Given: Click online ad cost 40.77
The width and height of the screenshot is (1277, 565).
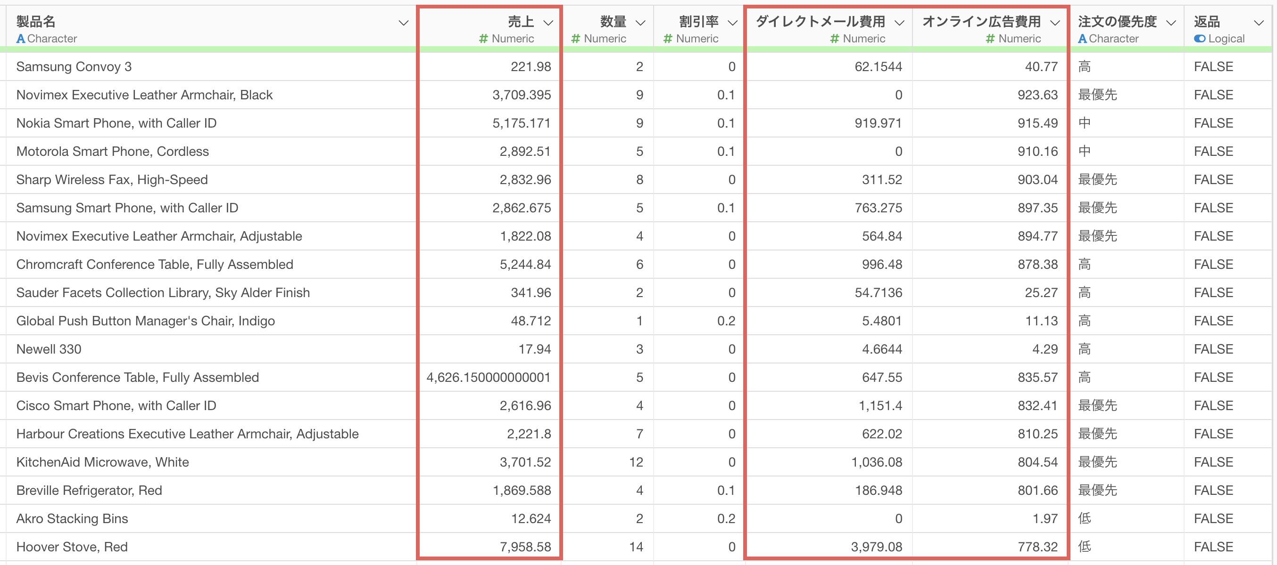Looking at the screenshot, I should pyautogui.click(x=1042, y=67).
